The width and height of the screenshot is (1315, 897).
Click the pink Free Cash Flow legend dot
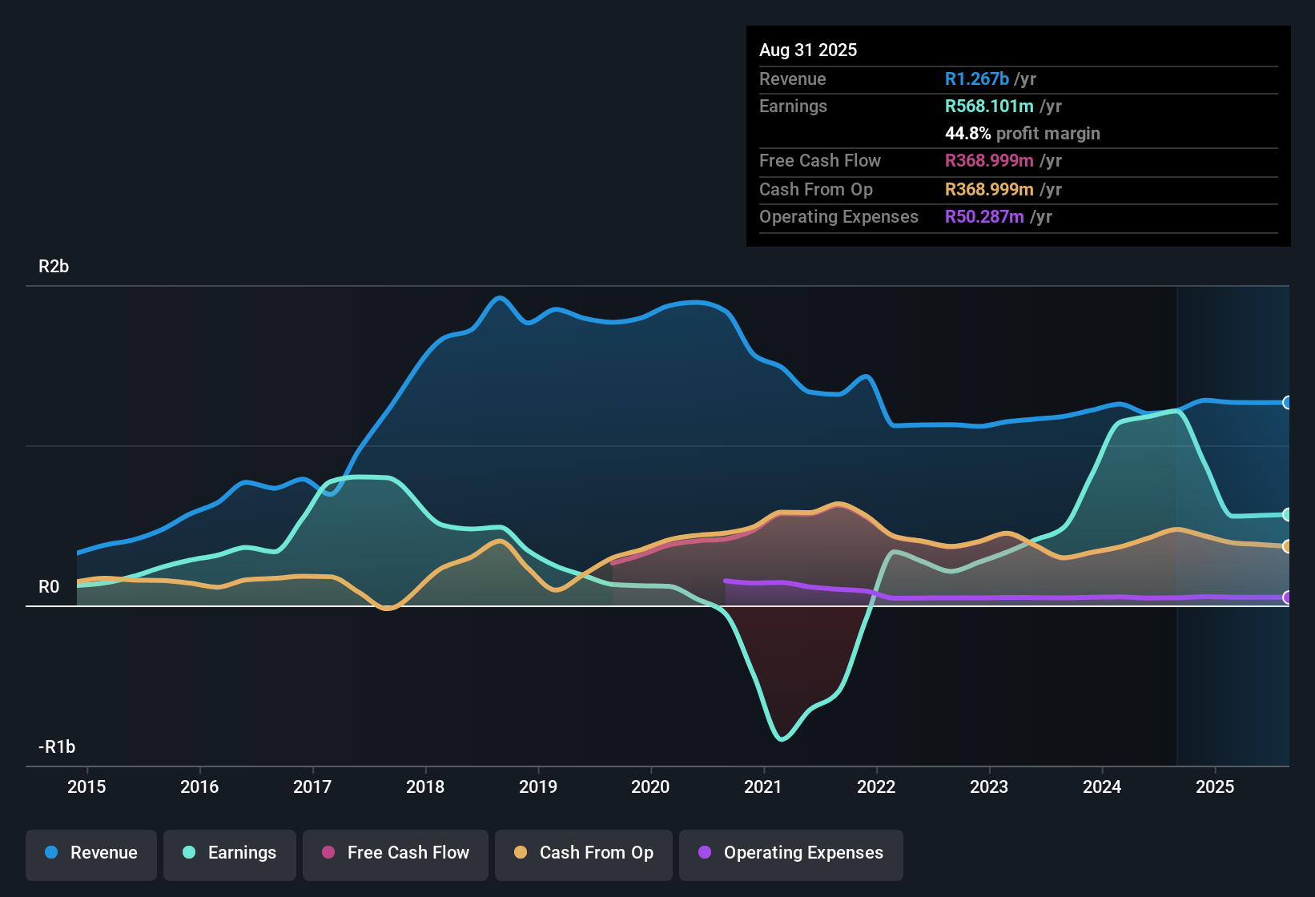(328, 853)
